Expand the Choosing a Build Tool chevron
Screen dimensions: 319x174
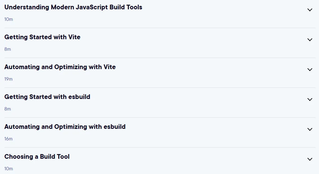click(310, 159)
